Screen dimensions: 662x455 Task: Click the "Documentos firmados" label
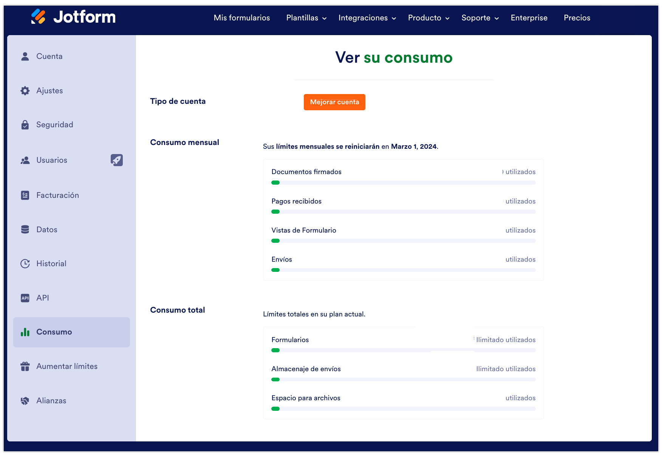(306, 172)
